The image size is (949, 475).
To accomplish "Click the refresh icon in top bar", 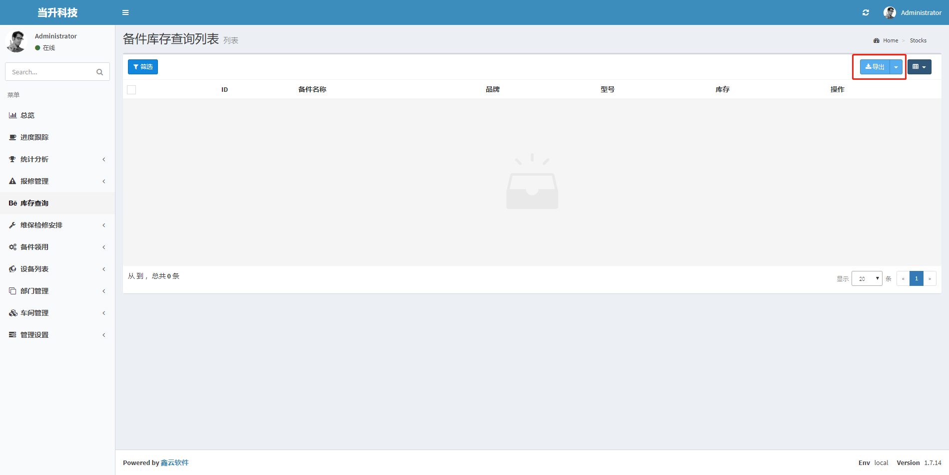I will [866, 12].
